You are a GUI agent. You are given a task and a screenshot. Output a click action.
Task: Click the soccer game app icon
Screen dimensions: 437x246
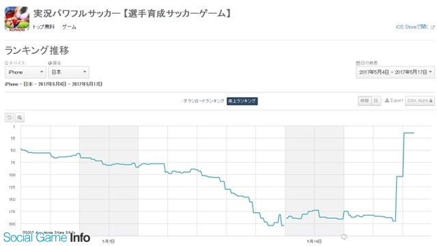17,18
